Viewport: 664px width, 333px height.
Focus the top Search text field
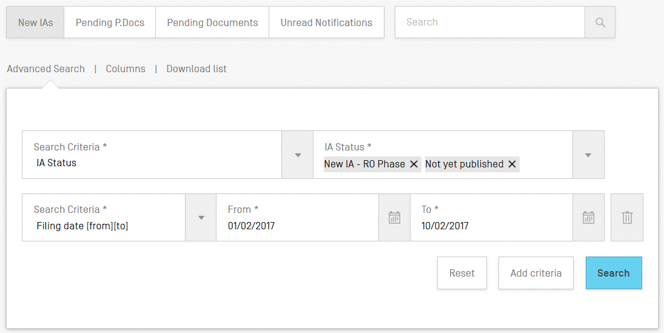489,22
